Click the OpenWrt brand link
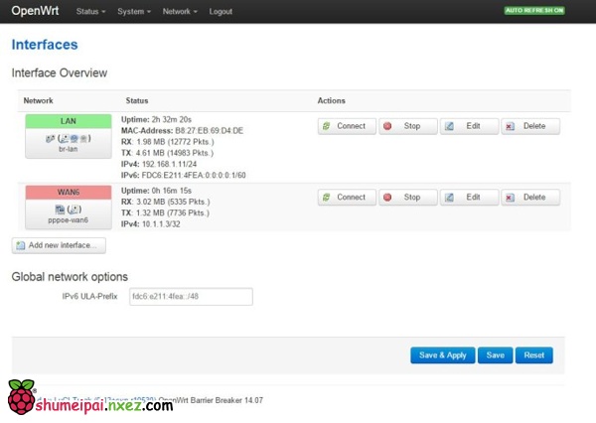Image resolution: width=596 pixels, height=423 pixels. pyautogui.click(x=35, y=11)
